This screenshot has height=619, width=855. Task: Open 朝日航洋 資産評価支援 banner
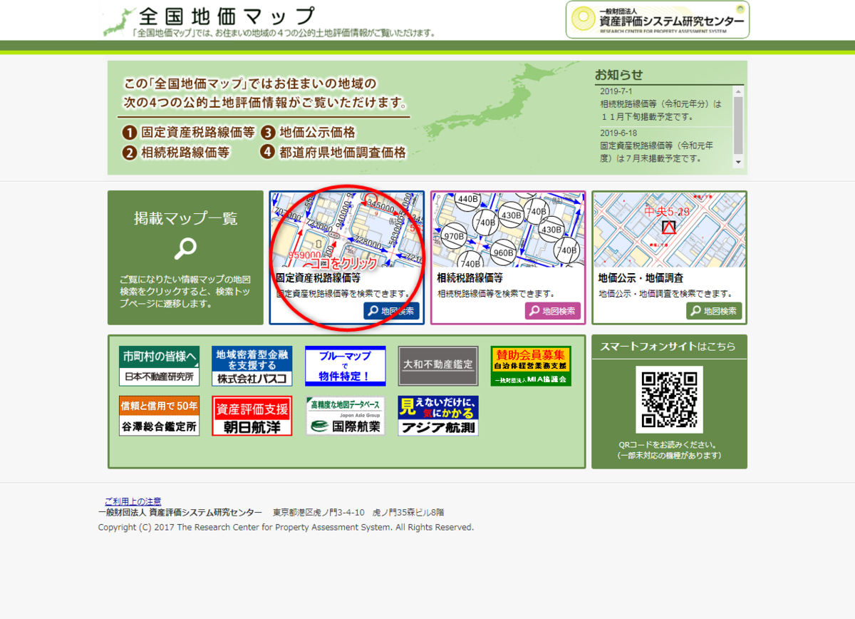click(252, 416)
